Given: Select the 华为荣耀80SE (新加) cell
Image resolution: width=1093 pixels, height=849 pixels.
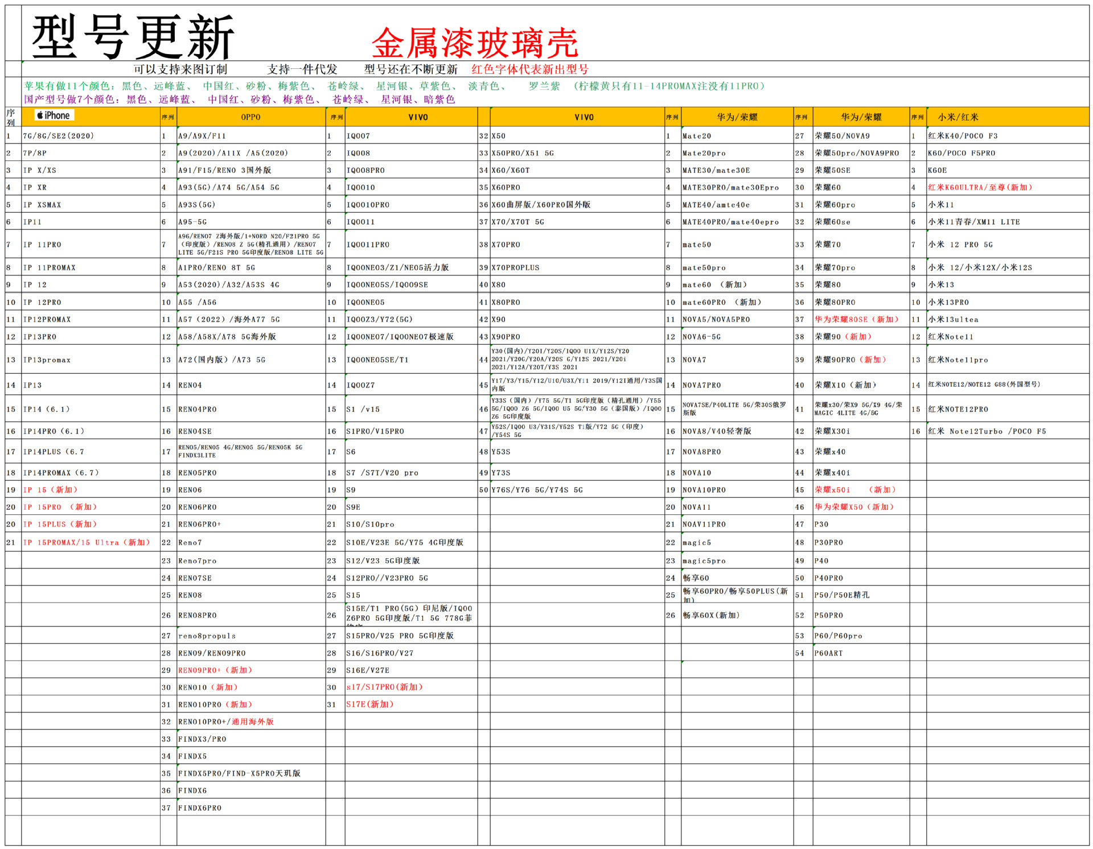Looking at the screenshot, I should (856, 319).
